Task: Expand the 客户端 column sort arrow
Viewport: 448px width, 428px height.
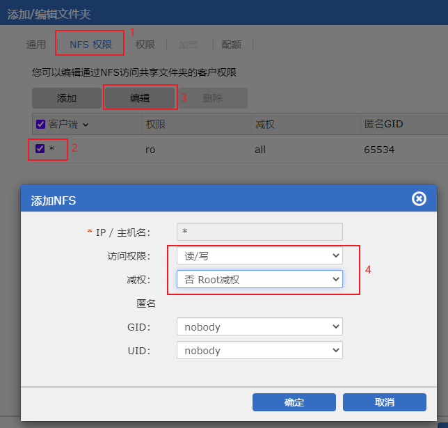Action: tap(86, 125)
